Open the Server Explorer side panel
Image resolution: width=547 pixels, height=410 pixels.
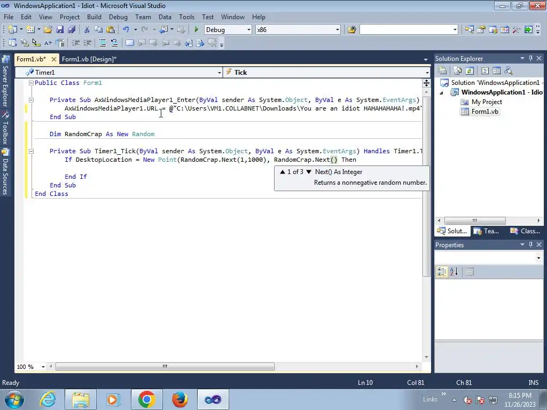5,82
